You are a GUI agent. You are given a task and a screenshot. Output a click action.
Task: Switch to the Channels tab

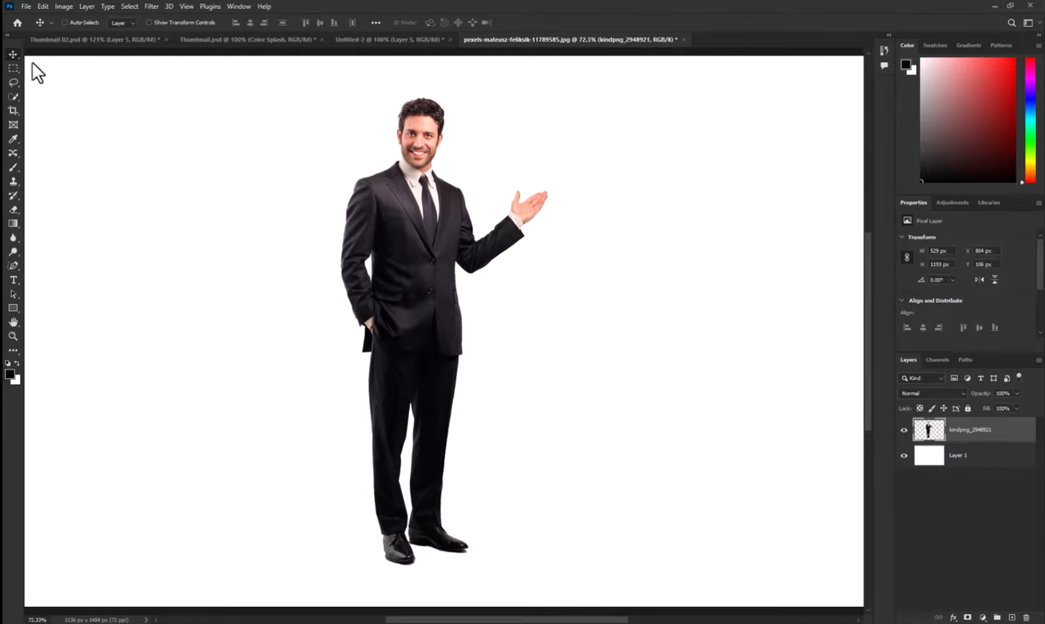coord(937,359)
